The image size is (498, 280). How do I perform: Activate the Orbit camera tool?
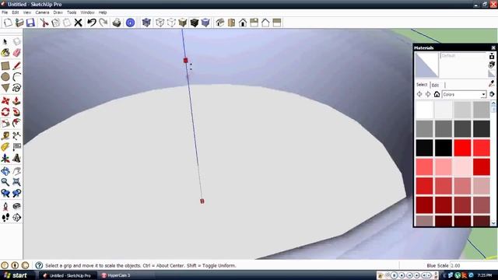point(5,171)
